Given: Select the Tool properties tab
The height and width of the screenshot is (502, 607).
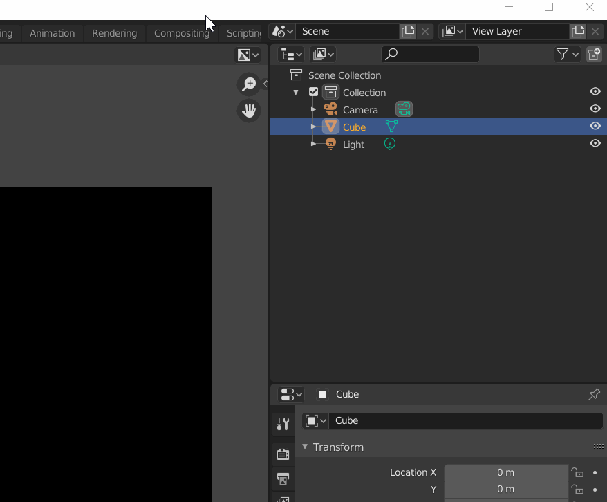Looking at the screenshot, I should (x=283, y=424).
